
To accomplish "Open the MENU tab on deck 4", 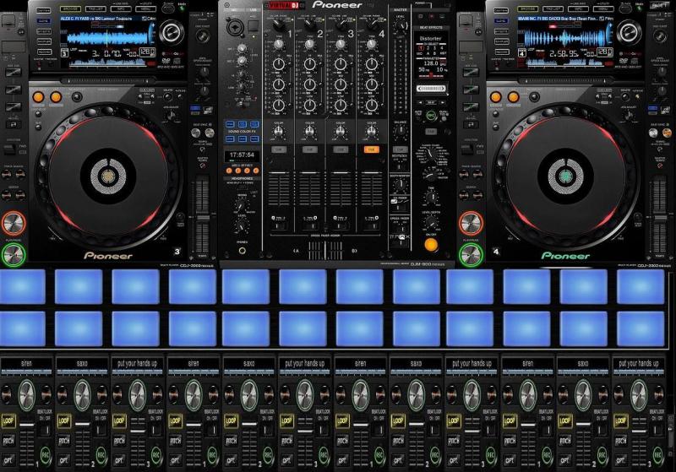I will pyautogui.click(x=603, y=8).
